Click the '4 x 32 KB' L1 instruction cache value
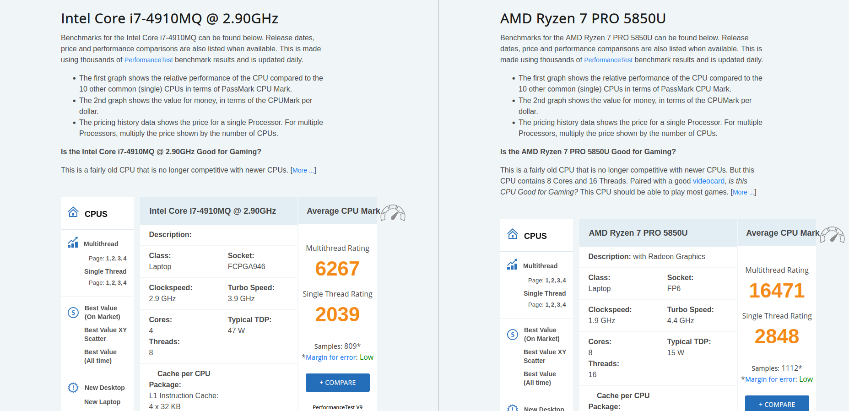Image resolution: width=849 pixels, height=411 pixels. [x=165, y=406]
